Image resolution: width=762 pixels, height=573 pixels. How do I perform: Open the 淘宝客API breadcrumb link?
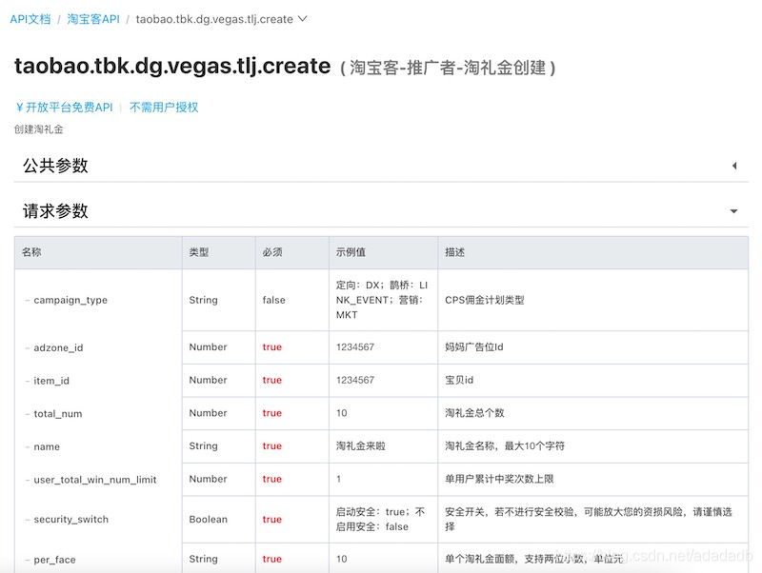93,19
